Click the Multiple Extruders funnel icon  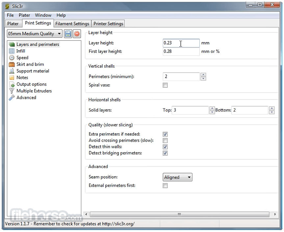pyautogui.click(x=12, y=91)
